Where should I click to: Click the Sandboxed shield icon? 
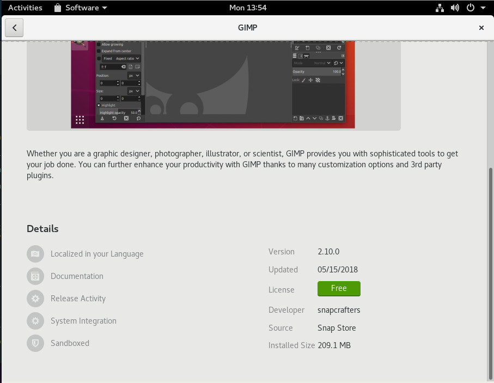(35, 343)
